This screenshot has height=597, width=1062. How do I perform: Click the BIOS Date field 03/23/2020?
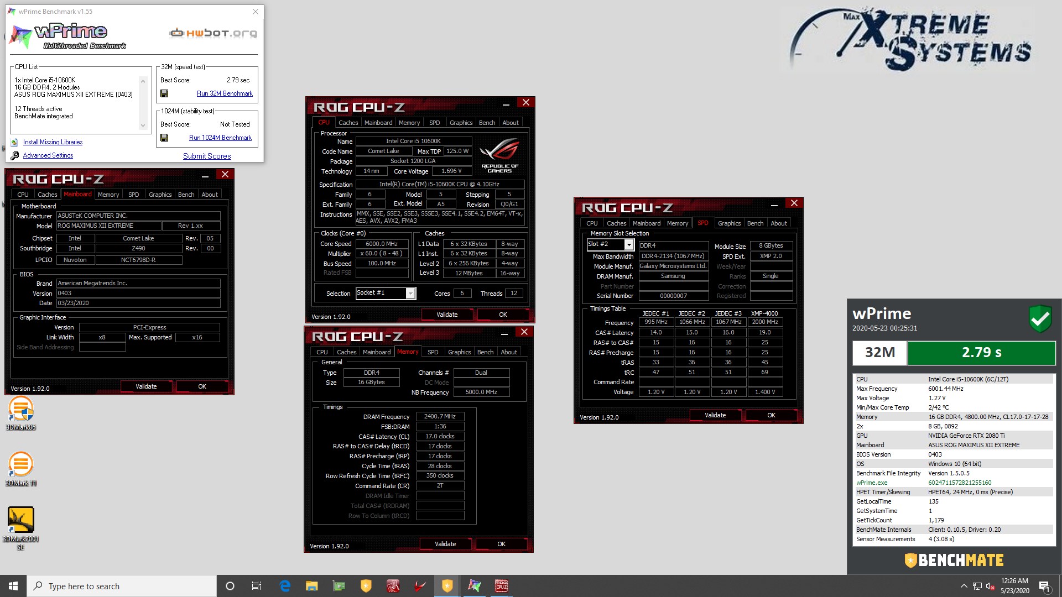pos(138,303)
